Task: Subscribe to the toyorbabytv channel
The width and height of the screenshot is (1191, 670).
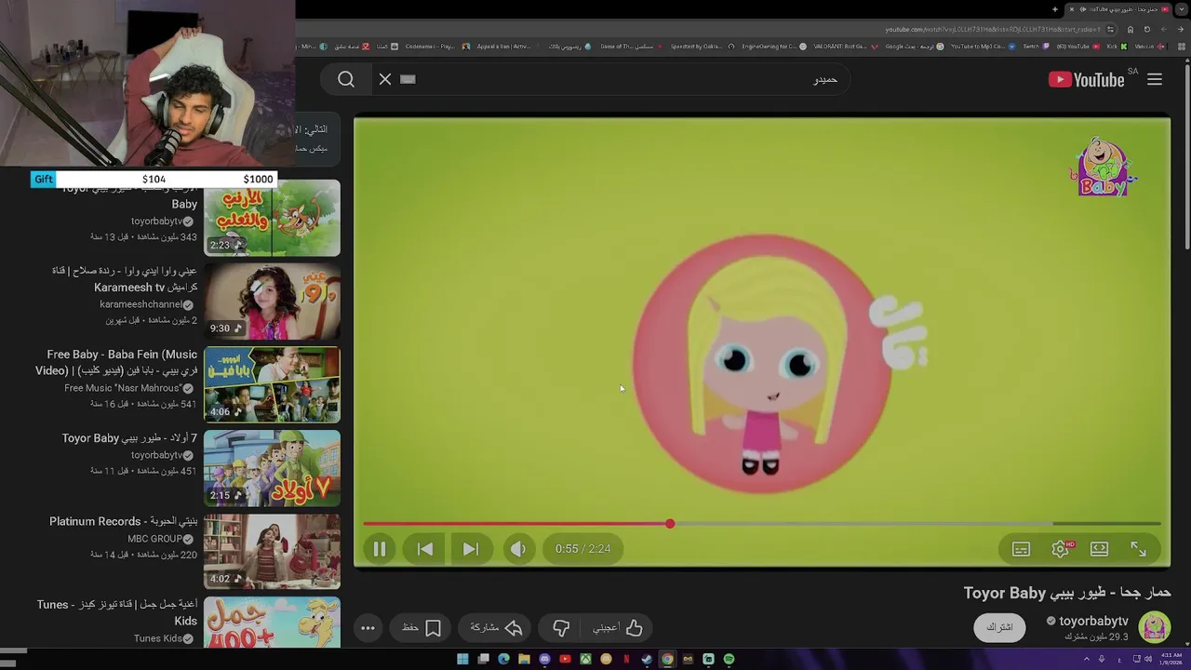Action: [999, 627]
